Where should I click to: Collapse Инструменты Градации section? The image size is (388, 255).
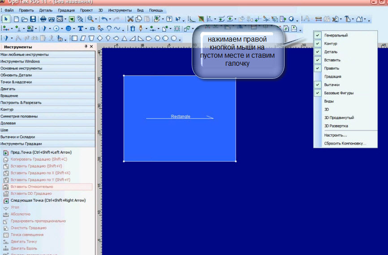pyautogui.click(x=47, y=144)
